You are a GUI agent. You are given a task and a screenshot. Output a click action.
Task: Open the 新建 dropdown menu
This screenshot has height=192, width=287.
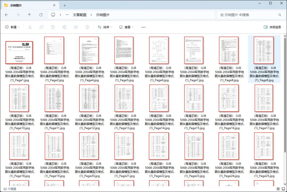coord(12,27)
